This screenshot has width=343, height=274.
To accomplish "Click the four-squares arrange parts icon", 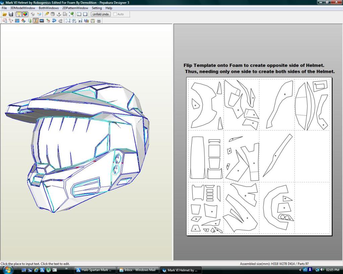I will pos(74,21).
